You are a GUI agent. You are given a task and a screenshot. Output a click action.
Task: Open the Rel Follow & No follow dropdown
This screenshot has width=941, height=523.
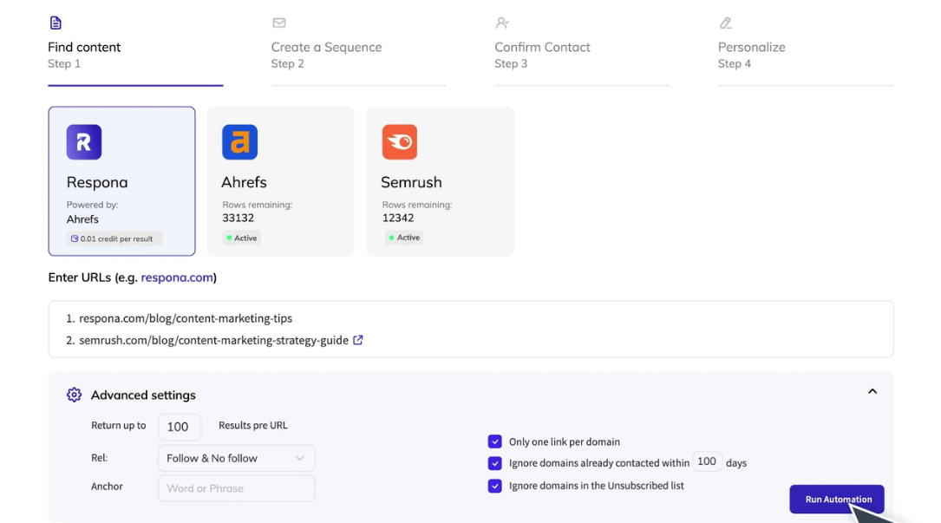(237, 458)
